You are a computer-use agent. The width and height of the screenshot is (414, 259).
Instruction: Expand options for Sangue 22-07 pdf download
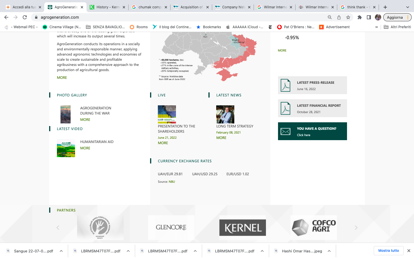[x=61, y=251]
